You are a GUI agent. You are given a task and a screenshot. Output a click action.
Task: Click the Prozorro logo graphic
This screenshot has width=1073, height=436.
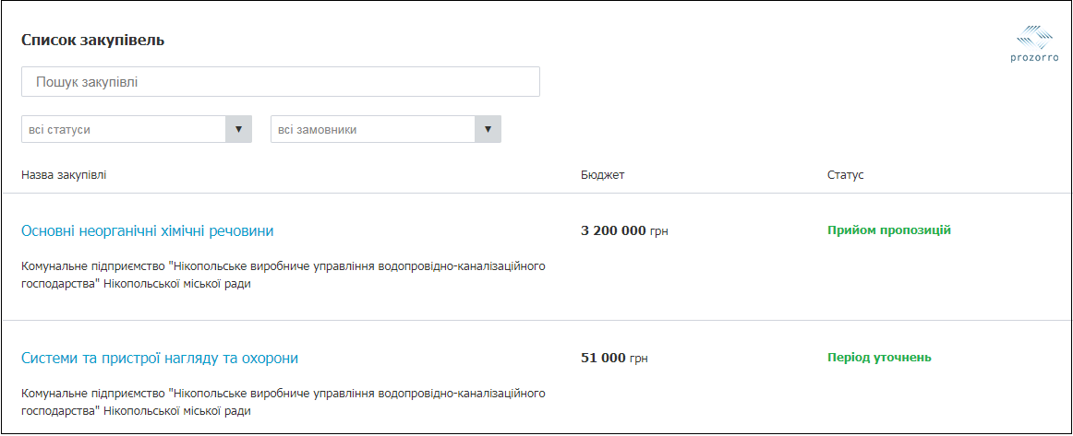(1034, 37)
